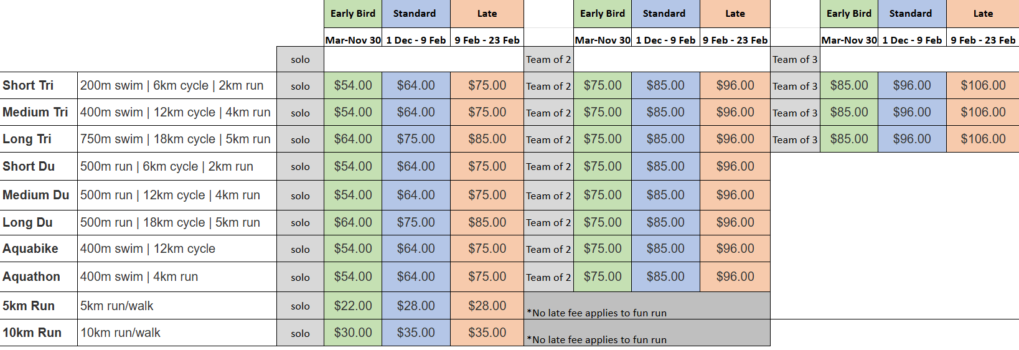Click the 5km Run row label
1019x350 pixels.
coord(29,306)
